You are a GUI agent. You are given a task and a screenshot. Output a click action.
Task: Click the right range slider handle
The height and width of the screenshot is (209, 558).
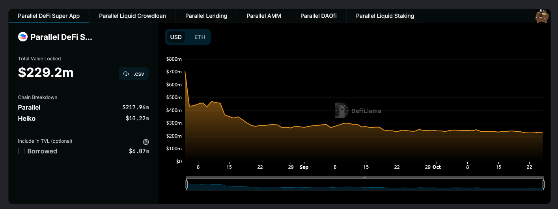pos(543,184)
